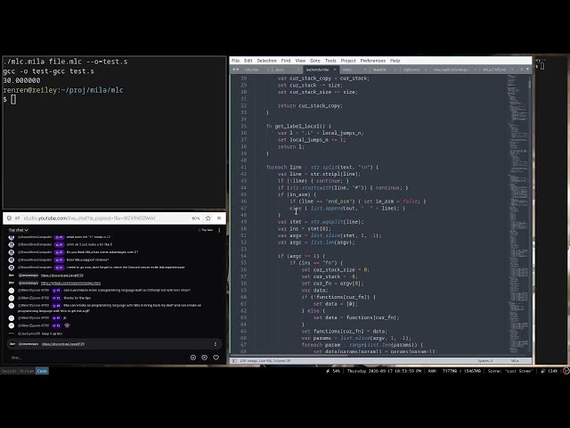Click the middle icon in chat input row
This screenshot has width=570, height=428.
204,358
